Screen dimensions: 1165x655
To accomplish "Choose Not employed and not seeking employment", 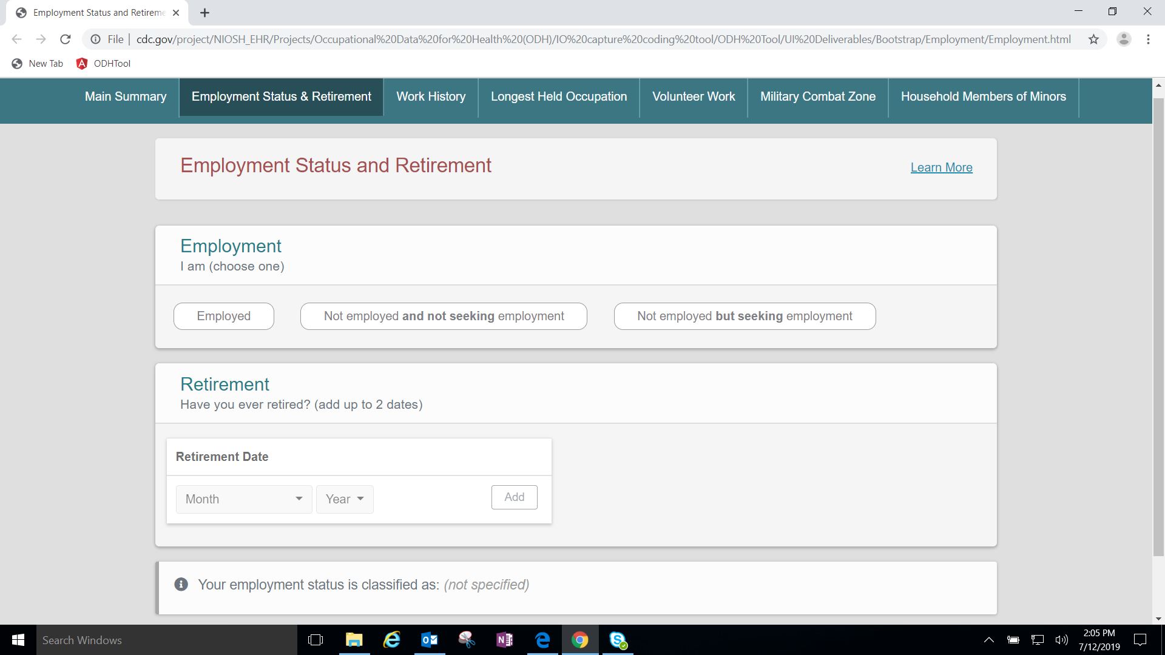I will [x=444, y=316].
